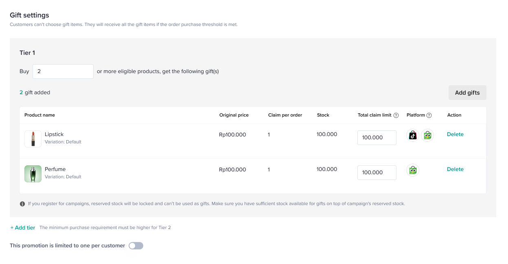Image resolution: width=508 pixels, height=264 pixels.
Task: Click the Perfume product name
Action: 55,169
